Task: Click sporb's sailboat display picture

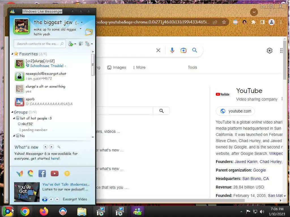Action: (20, 101)
